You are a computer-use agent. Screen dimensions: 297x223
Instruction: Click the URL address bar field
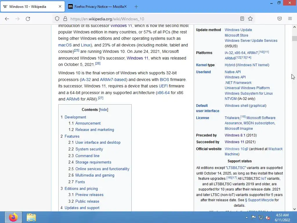pyautogui.click(x=153, y=19)
